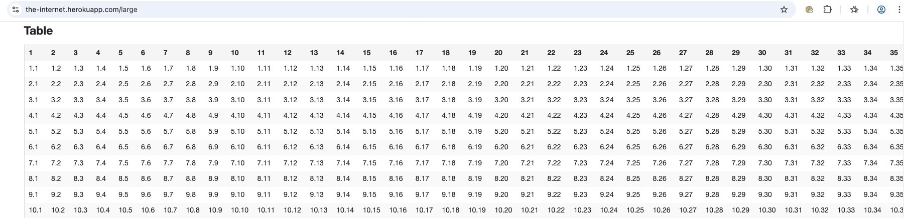
Task: Select column header 10
Action: 235,53
